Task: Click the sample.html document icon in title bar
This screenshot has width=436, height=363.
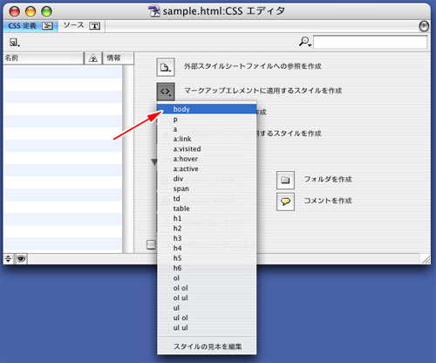Action: pyautogui.click(x=154, y=11)
